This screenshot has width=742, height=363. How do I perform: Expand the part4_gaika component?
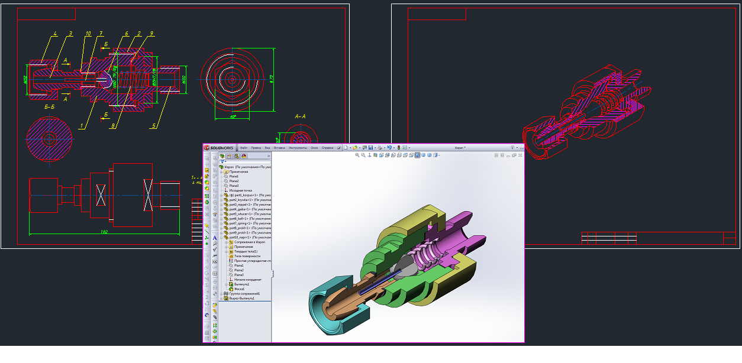[x=221, y=209]
